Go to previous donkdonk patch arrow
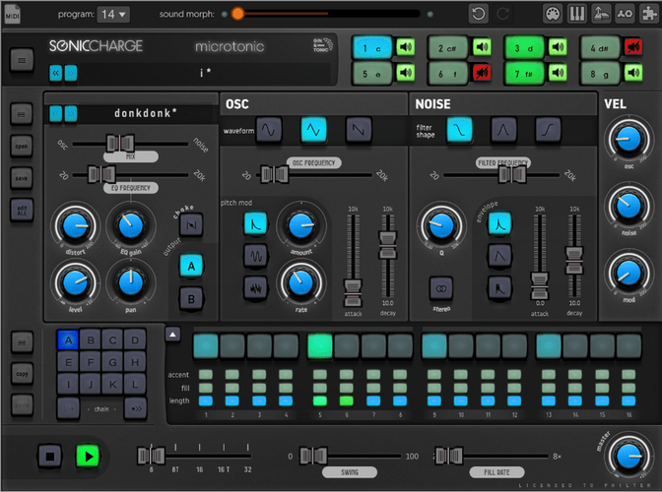Image resolution: width=662 pixels, height=492 pixels. (x=56, y=114)
